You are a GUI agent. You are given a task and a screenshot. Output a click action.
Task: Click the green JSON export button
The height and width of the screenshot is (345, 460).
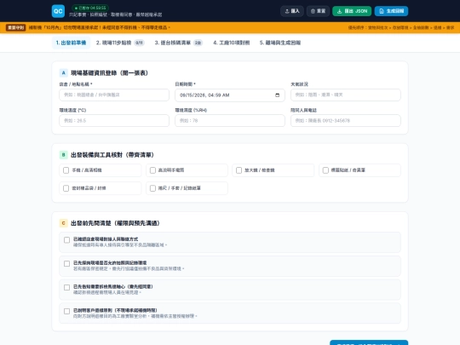pyautogui.click(x=352, y=11)
